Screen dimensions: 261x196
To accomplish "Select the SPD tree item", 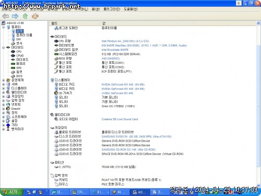I will (x=19, y=68).
